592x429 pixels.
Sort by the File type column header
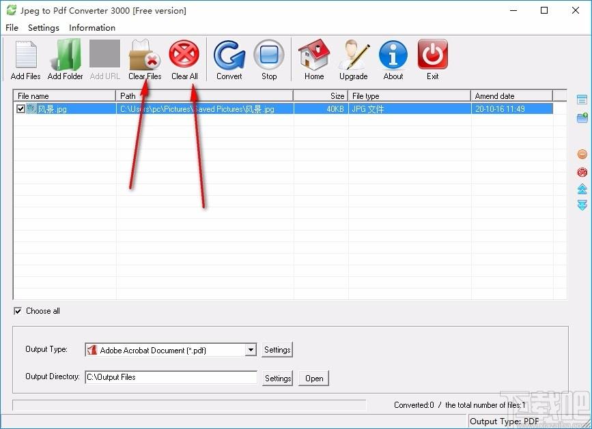(409, 95)
